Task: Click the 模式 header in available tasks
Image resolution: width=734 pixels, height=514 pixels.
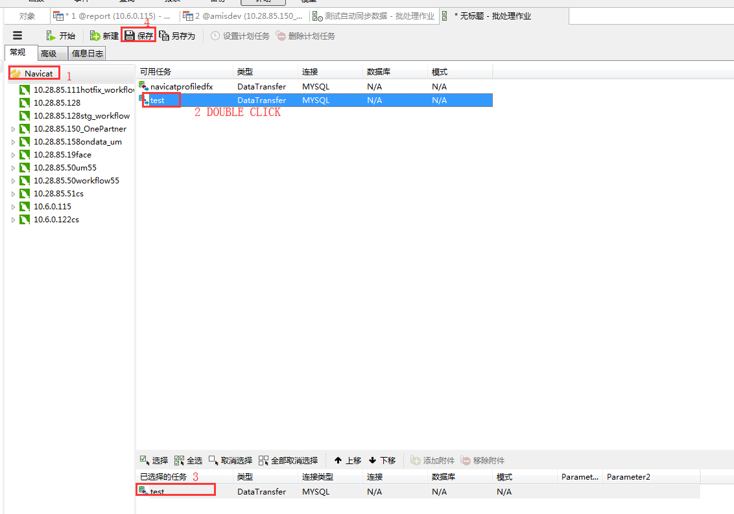Action: click(x=460, y=71)
